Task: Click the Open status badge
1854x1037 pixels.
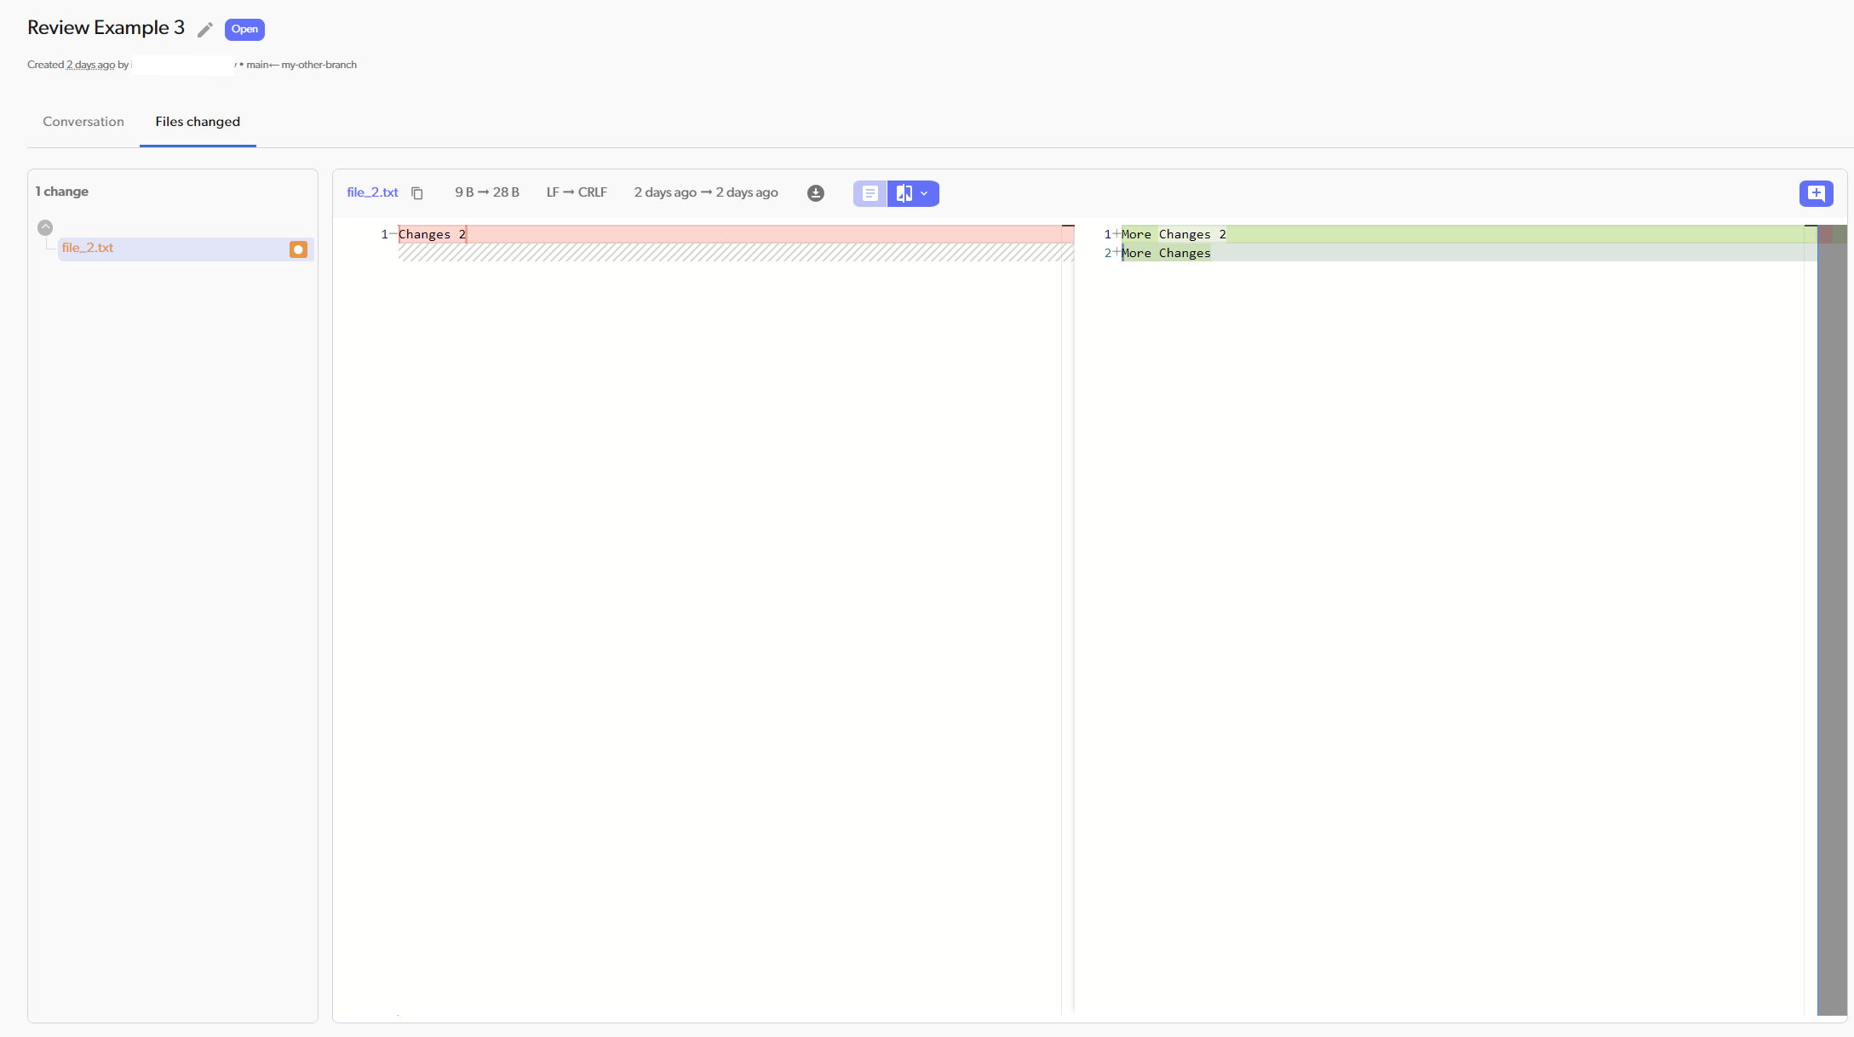Action: (x=244, y=29)
